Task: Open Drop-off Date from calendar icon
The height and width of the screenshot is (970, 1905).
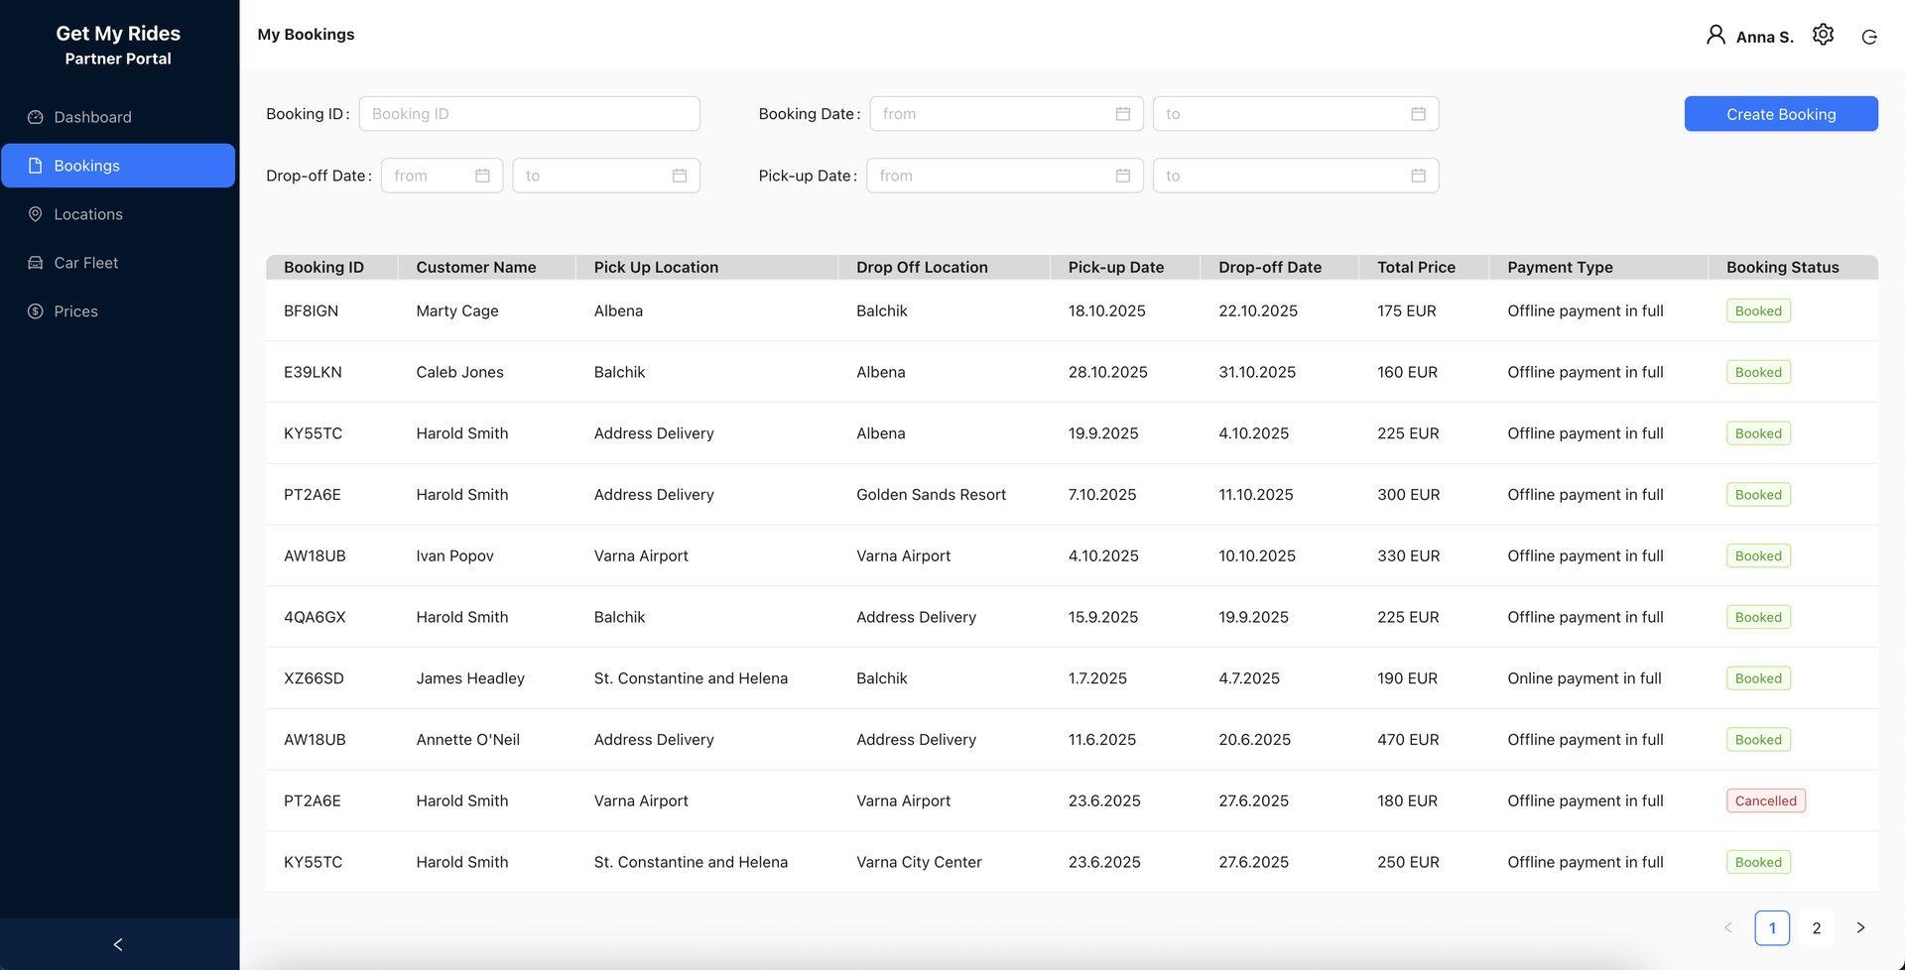Action: pos(482,176)
